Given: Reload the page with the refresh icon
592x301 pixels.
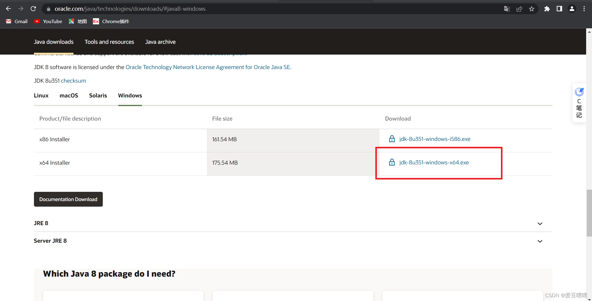Looking at the screenshot, I should click(x=33, y=9).
